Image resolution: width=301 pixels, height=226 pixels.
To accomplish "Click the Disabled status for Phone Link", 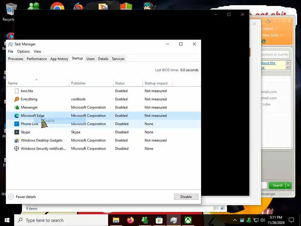I will pyautogui.click(x=122, y=124).
